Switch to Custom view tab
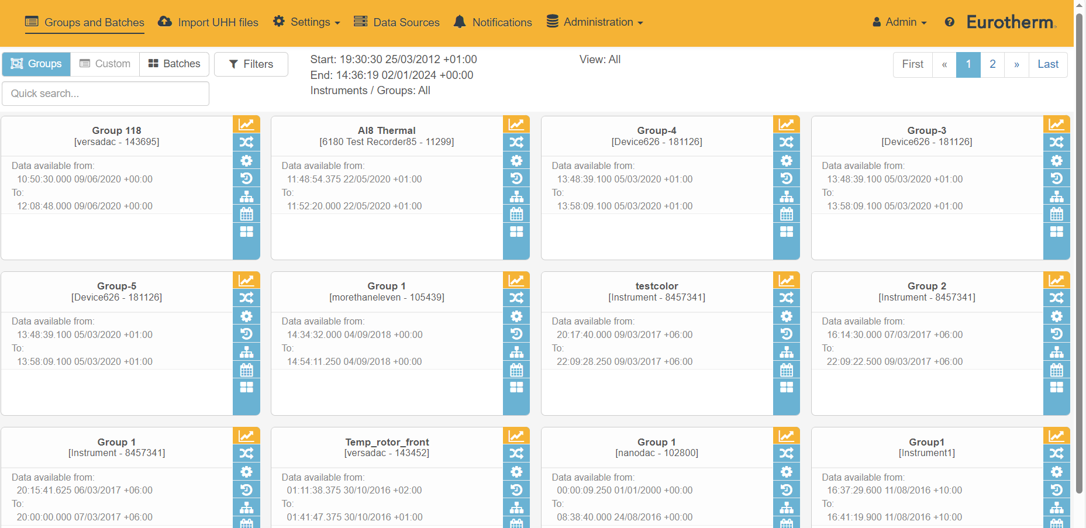 [x=105, y=64]
